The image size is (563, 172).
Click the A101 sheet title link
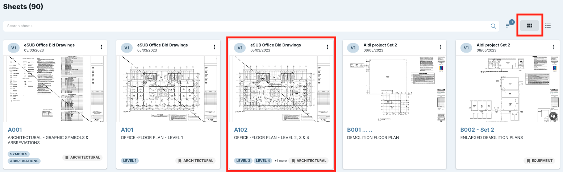pos(128,130)
